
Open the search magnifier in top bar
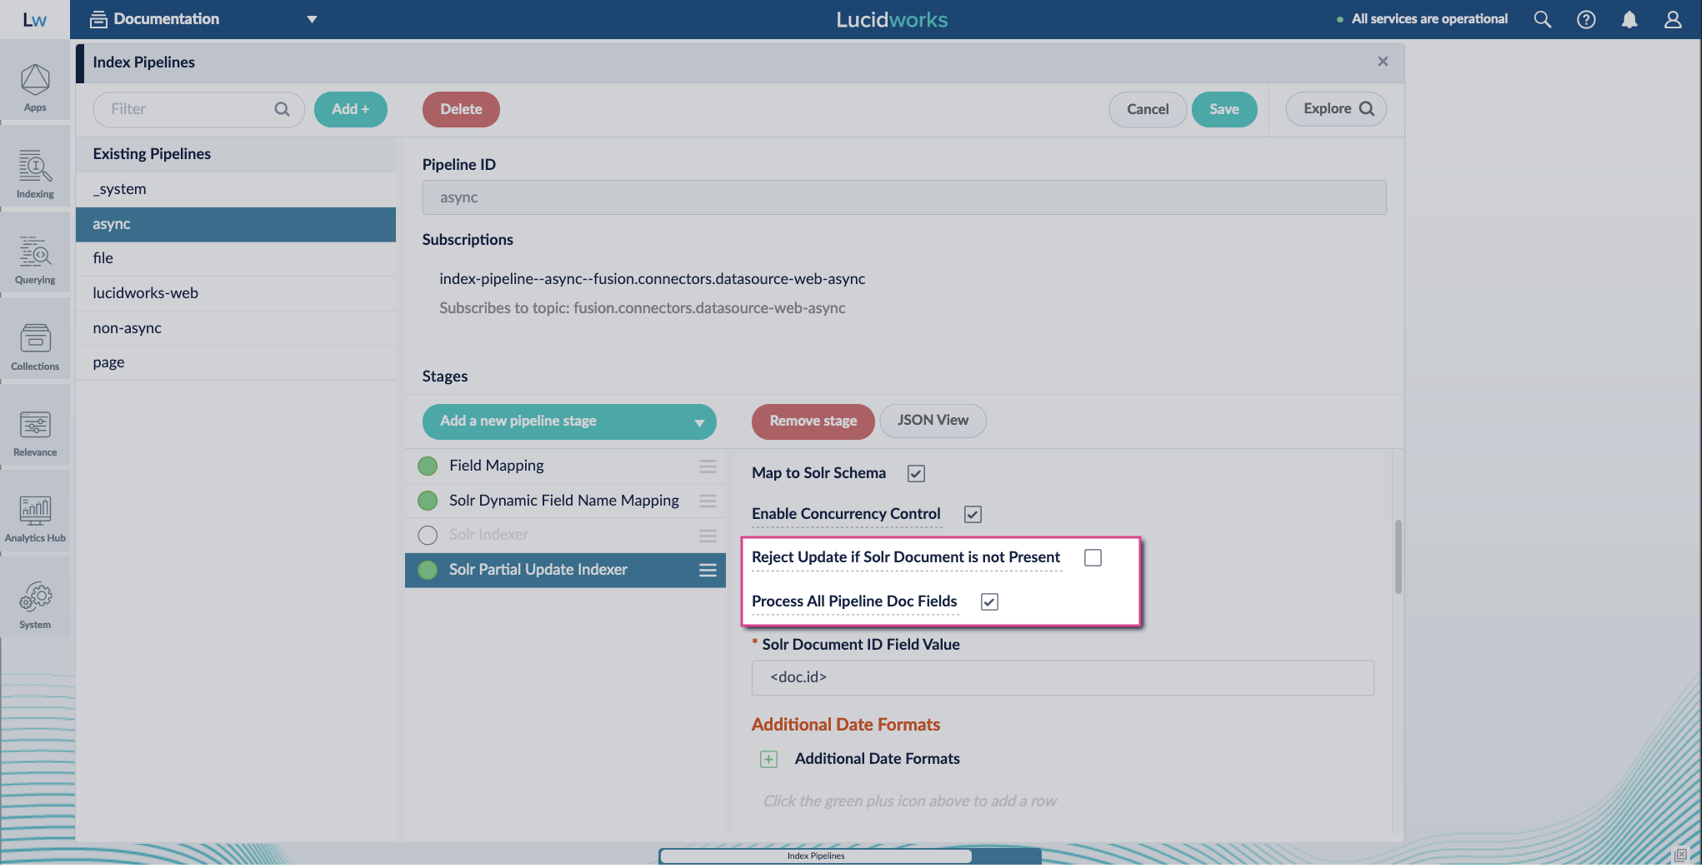click(1543, 19)
